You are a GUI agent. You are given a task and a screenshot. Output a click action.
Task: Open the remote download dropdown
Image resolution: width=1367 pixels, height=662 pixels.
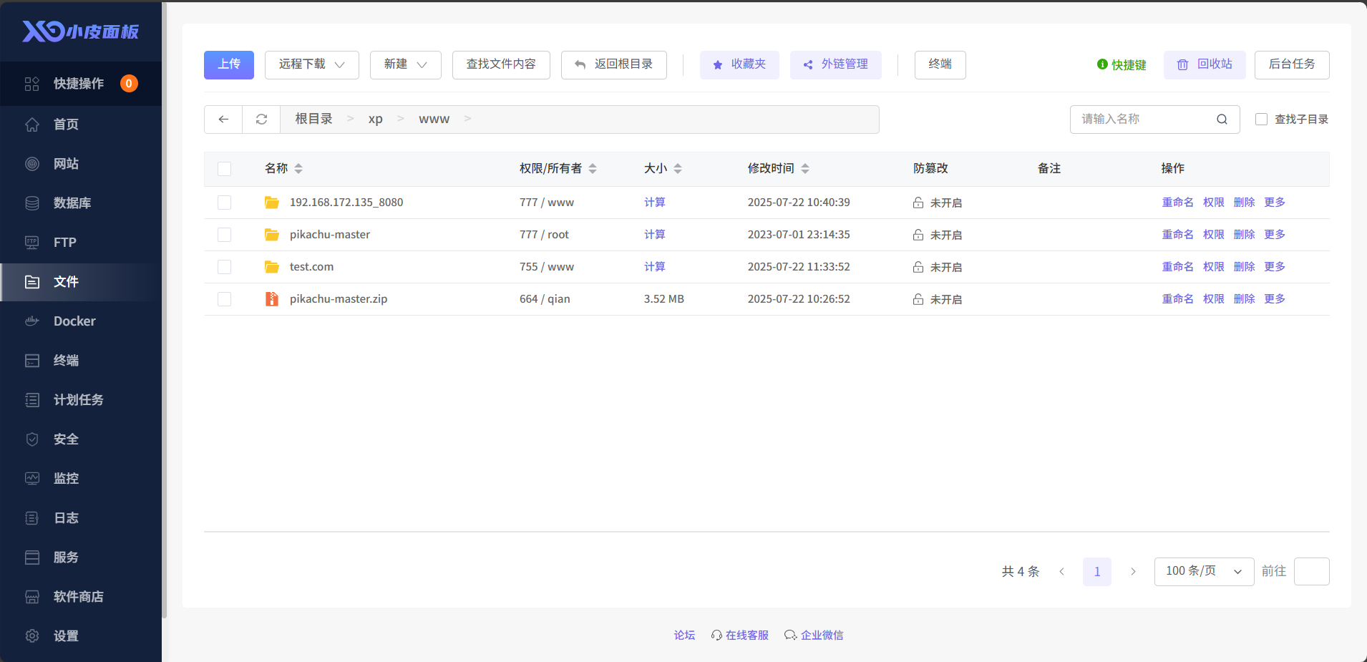tap(312, 65)
